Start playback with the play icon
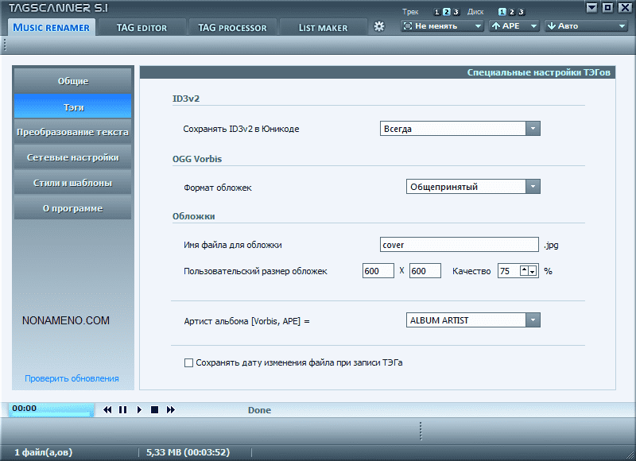 tap(139, 410)
